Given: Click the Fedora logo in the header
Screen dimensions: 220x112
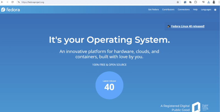Looking at the screenshot, I should click(x=10, y=10).
